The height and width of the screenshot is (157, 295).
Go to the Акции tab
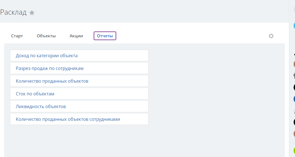click(x=76, y=36)
